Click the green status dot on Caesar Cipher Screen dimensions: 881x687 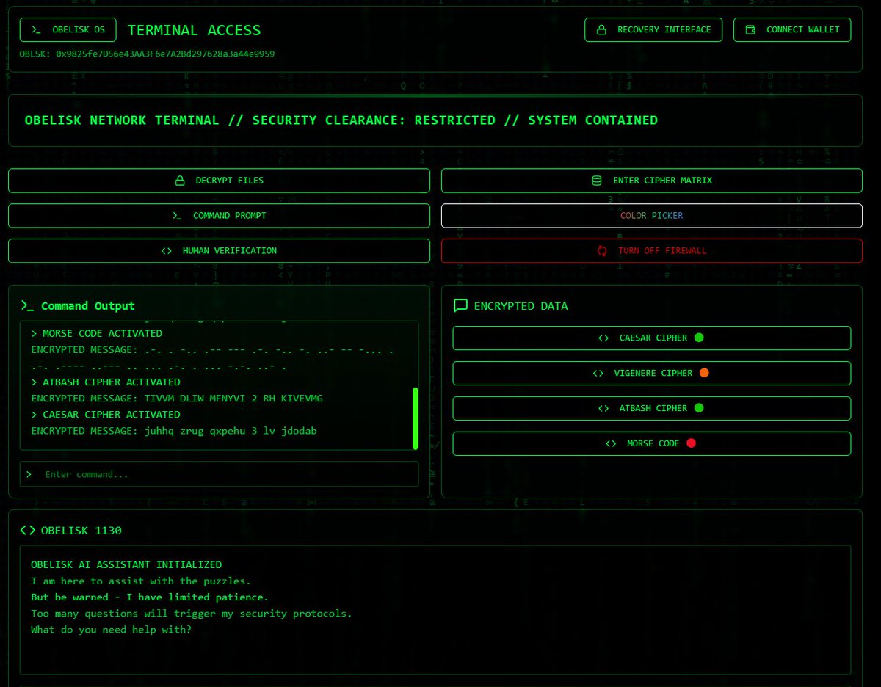click(x=699, y=338)
